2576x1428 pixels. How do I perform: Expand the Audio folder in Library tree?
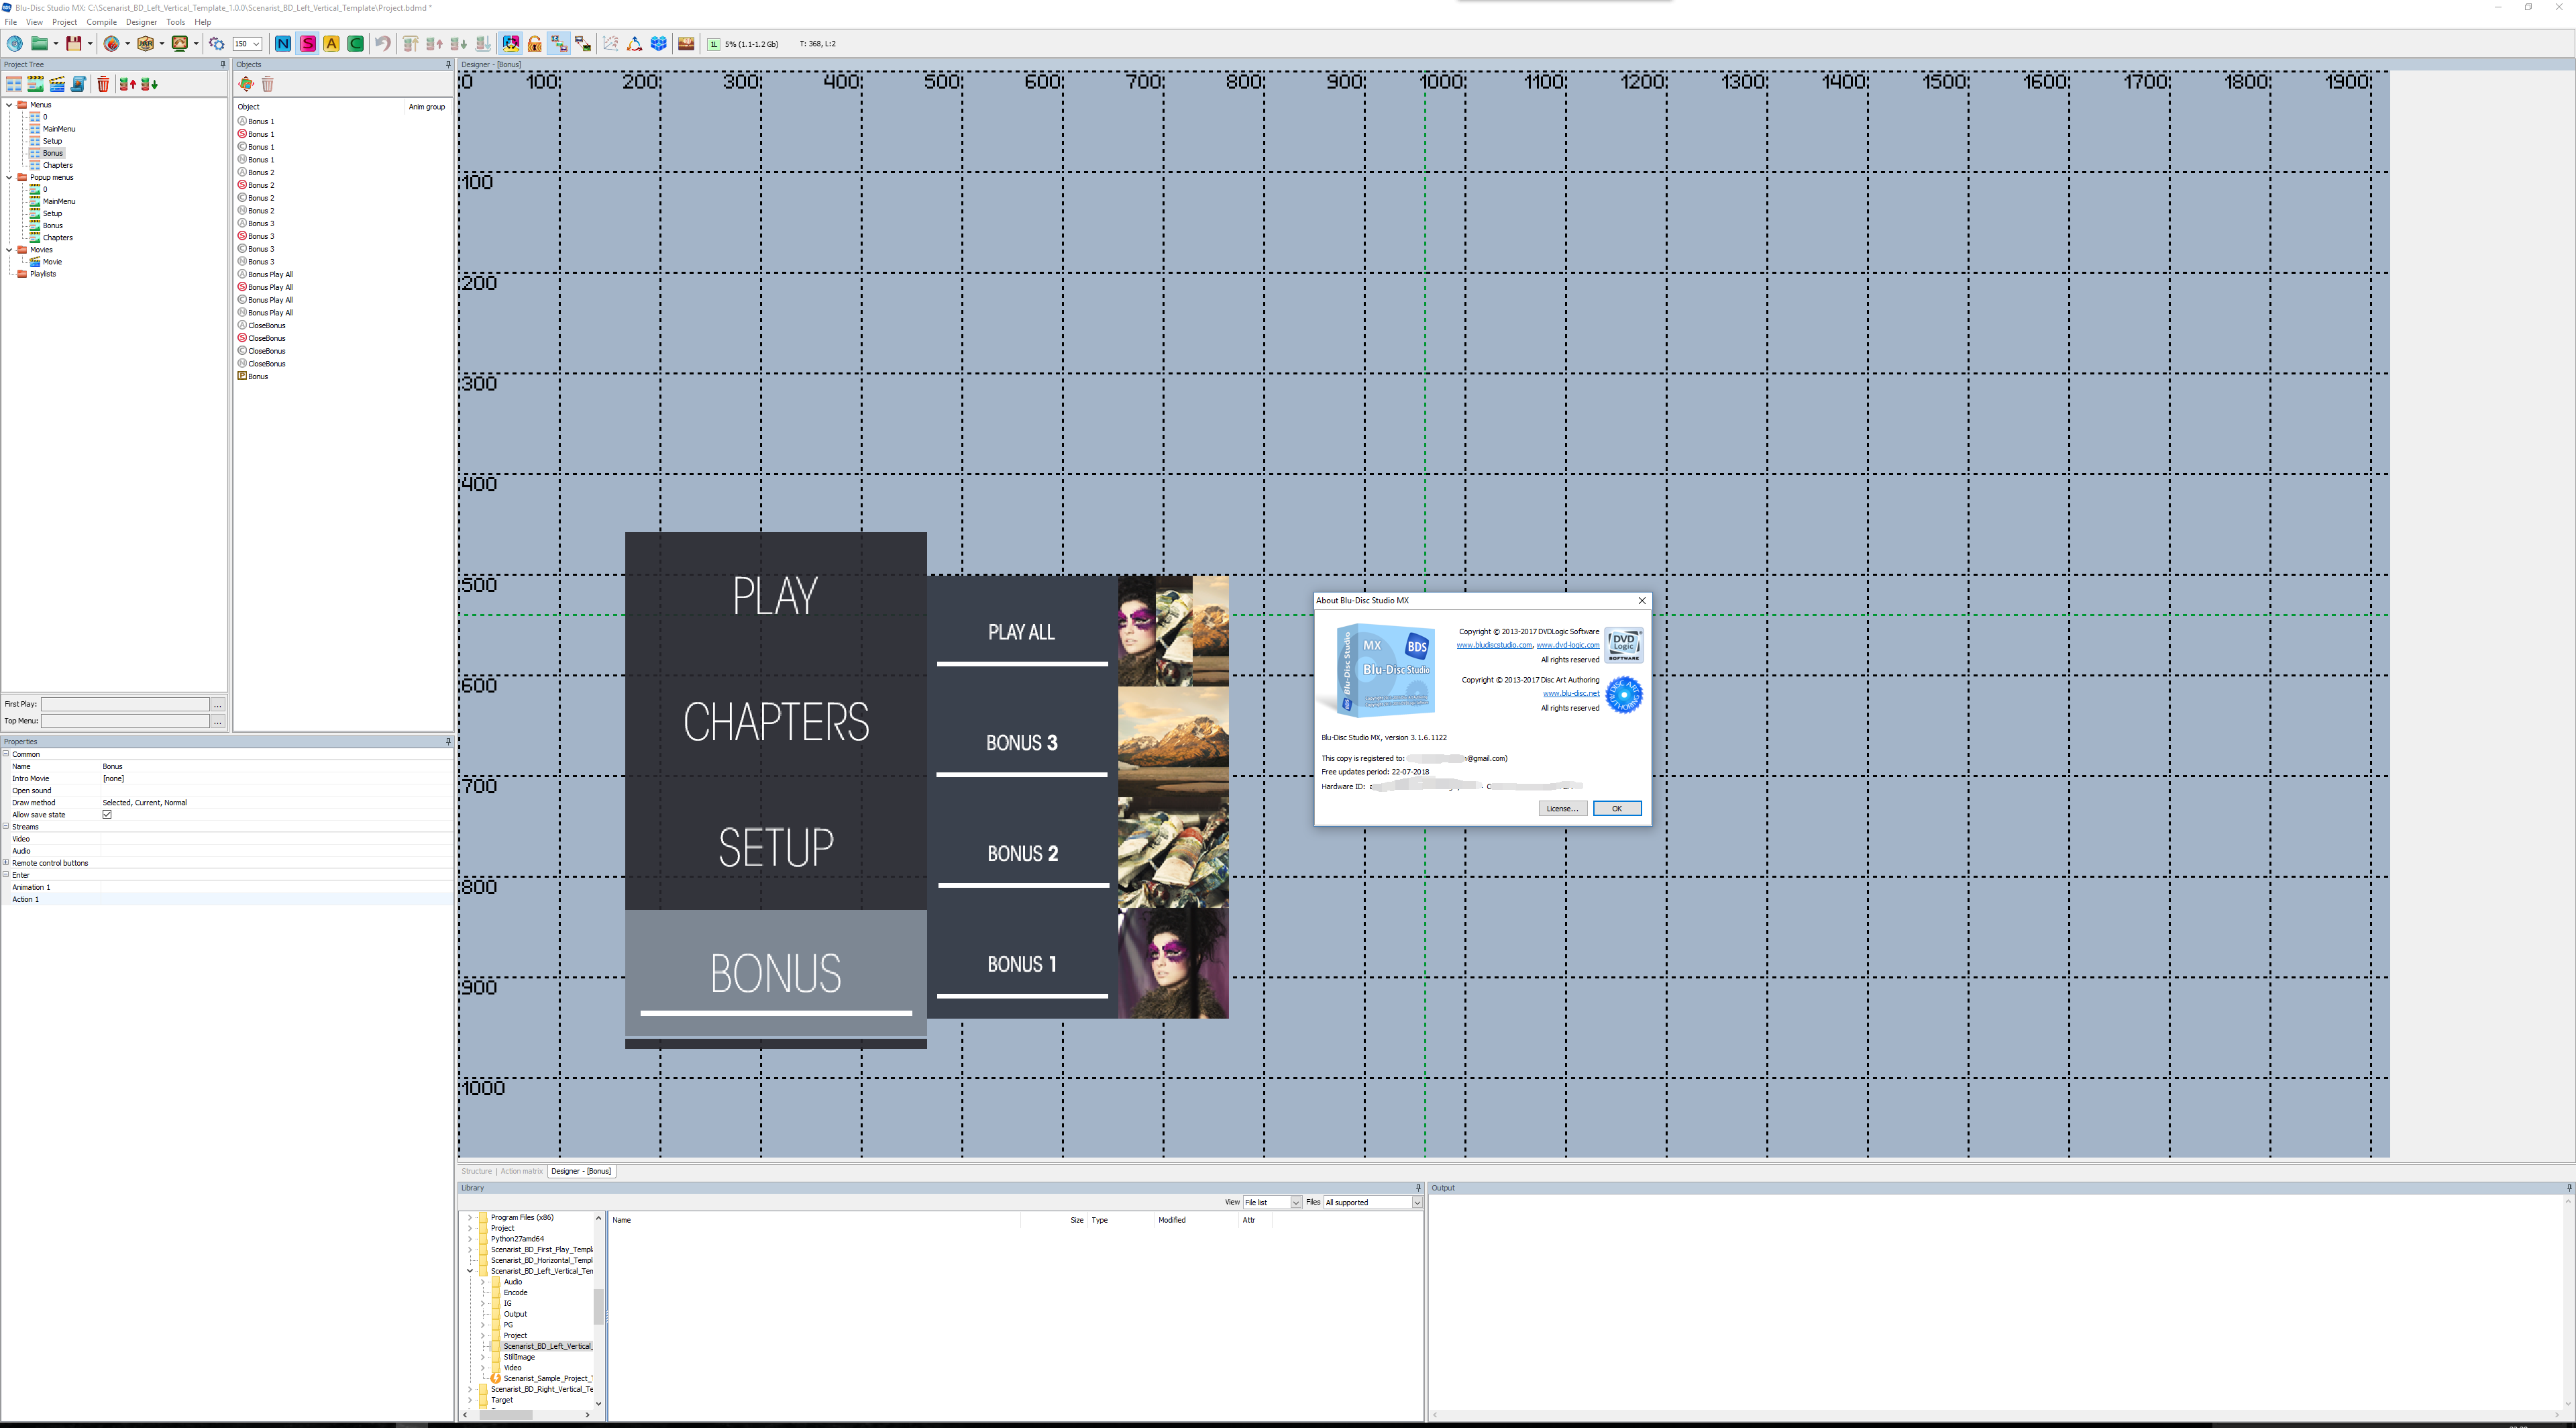coord(482,1281)
